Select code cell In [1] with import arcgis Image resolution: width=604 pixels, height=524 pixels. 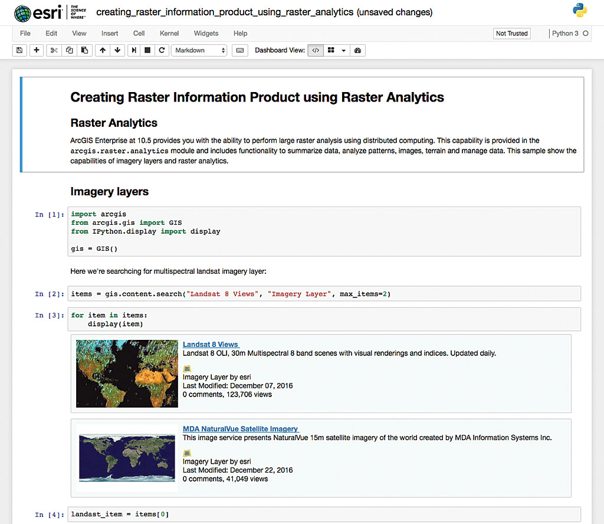(324, 231)
